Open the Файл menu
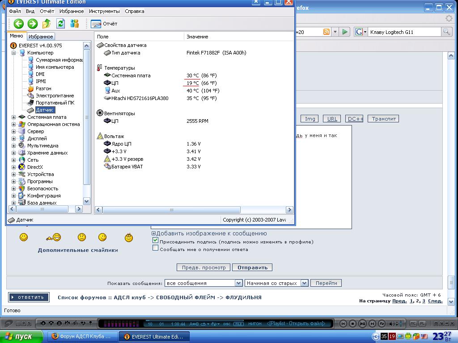 click(x=15, y=11)
